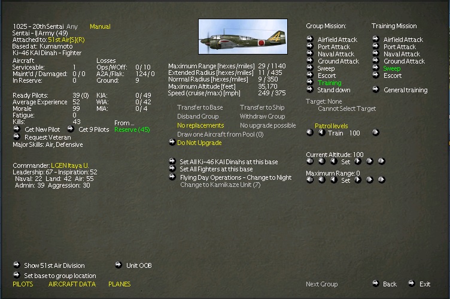
Task: Click arrow for Set base to group location
Action: (17, 275)
